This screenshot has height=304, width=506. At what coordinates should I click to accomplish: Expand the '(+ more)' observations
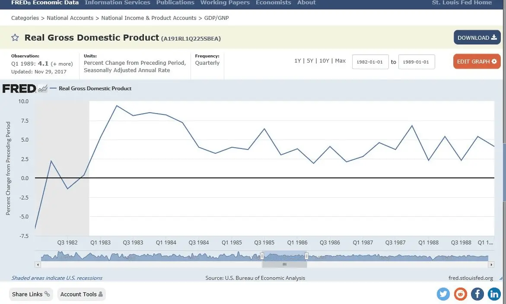pyautogui.click(x=62, y=64)
